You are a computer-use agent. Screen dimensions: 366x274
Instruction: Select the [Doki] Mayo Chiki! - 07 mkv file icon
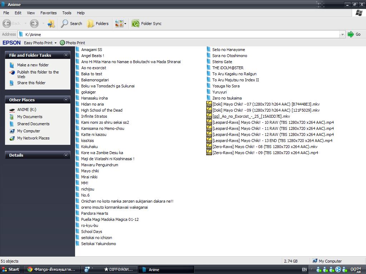point(209,104)
